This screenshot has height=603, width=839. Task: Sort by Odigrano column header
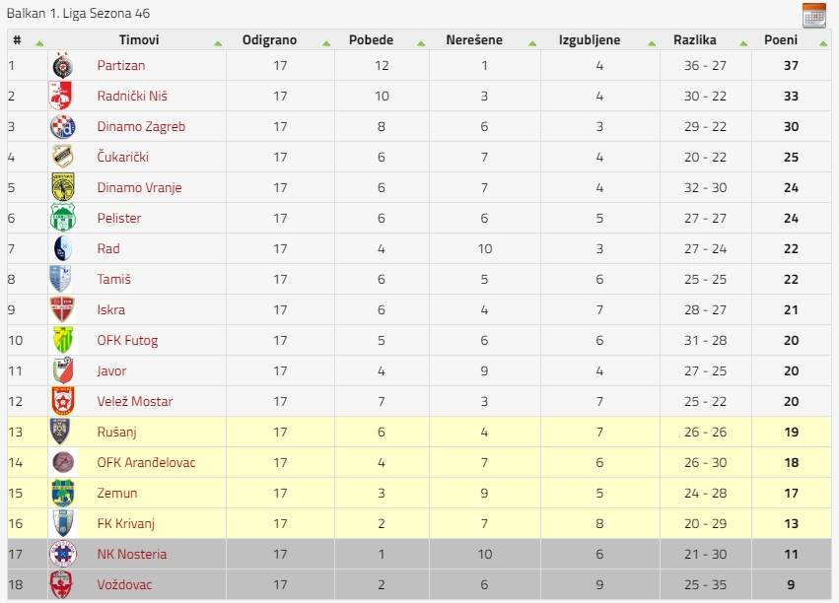pyautogui.click(x=270, y=40)
